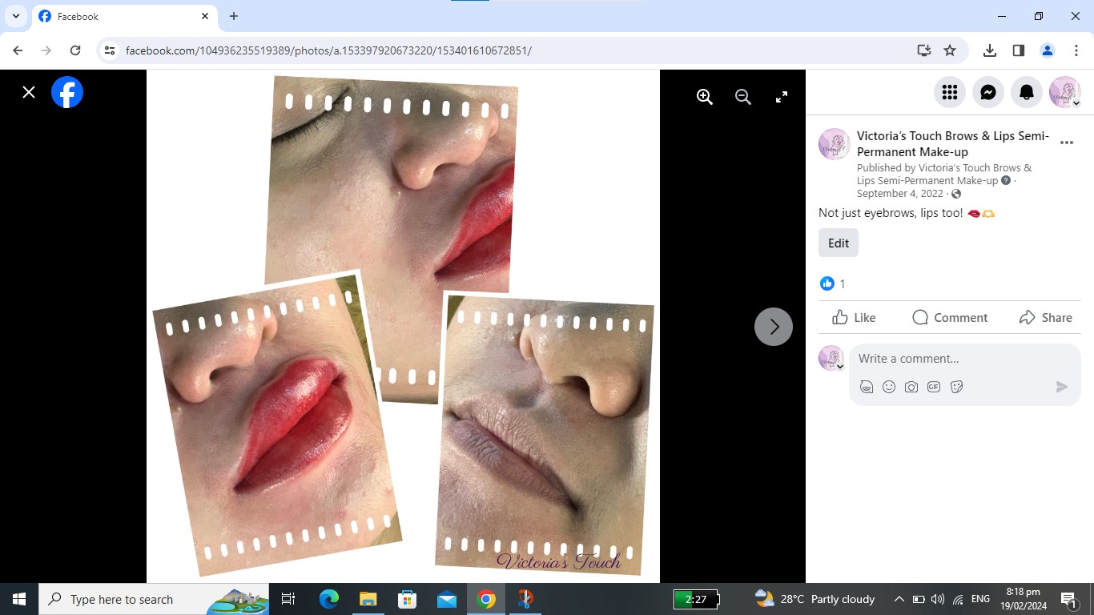Open the Facebook apps menu grid
Screen dimensions: 1094x615
pos(949,92)
